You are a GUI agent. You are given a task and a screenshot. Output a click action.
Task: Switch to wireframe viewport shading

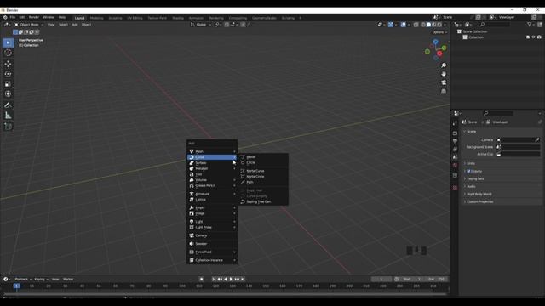click(423, 25)
